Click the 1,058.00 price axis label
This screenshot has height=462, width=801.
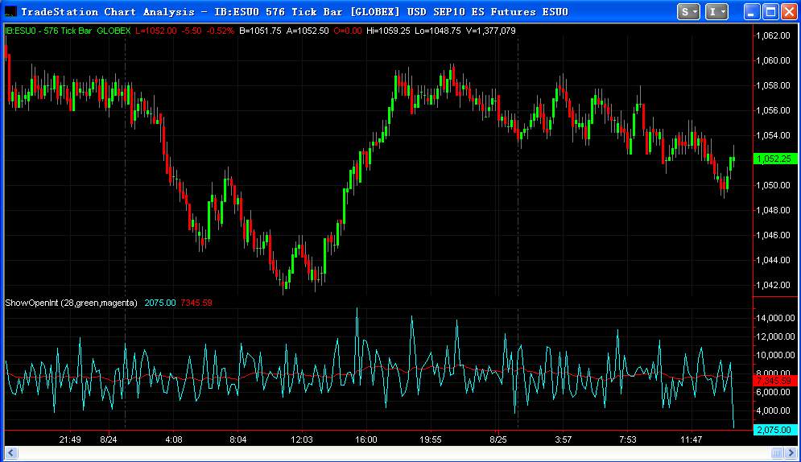tap(773, 86)
